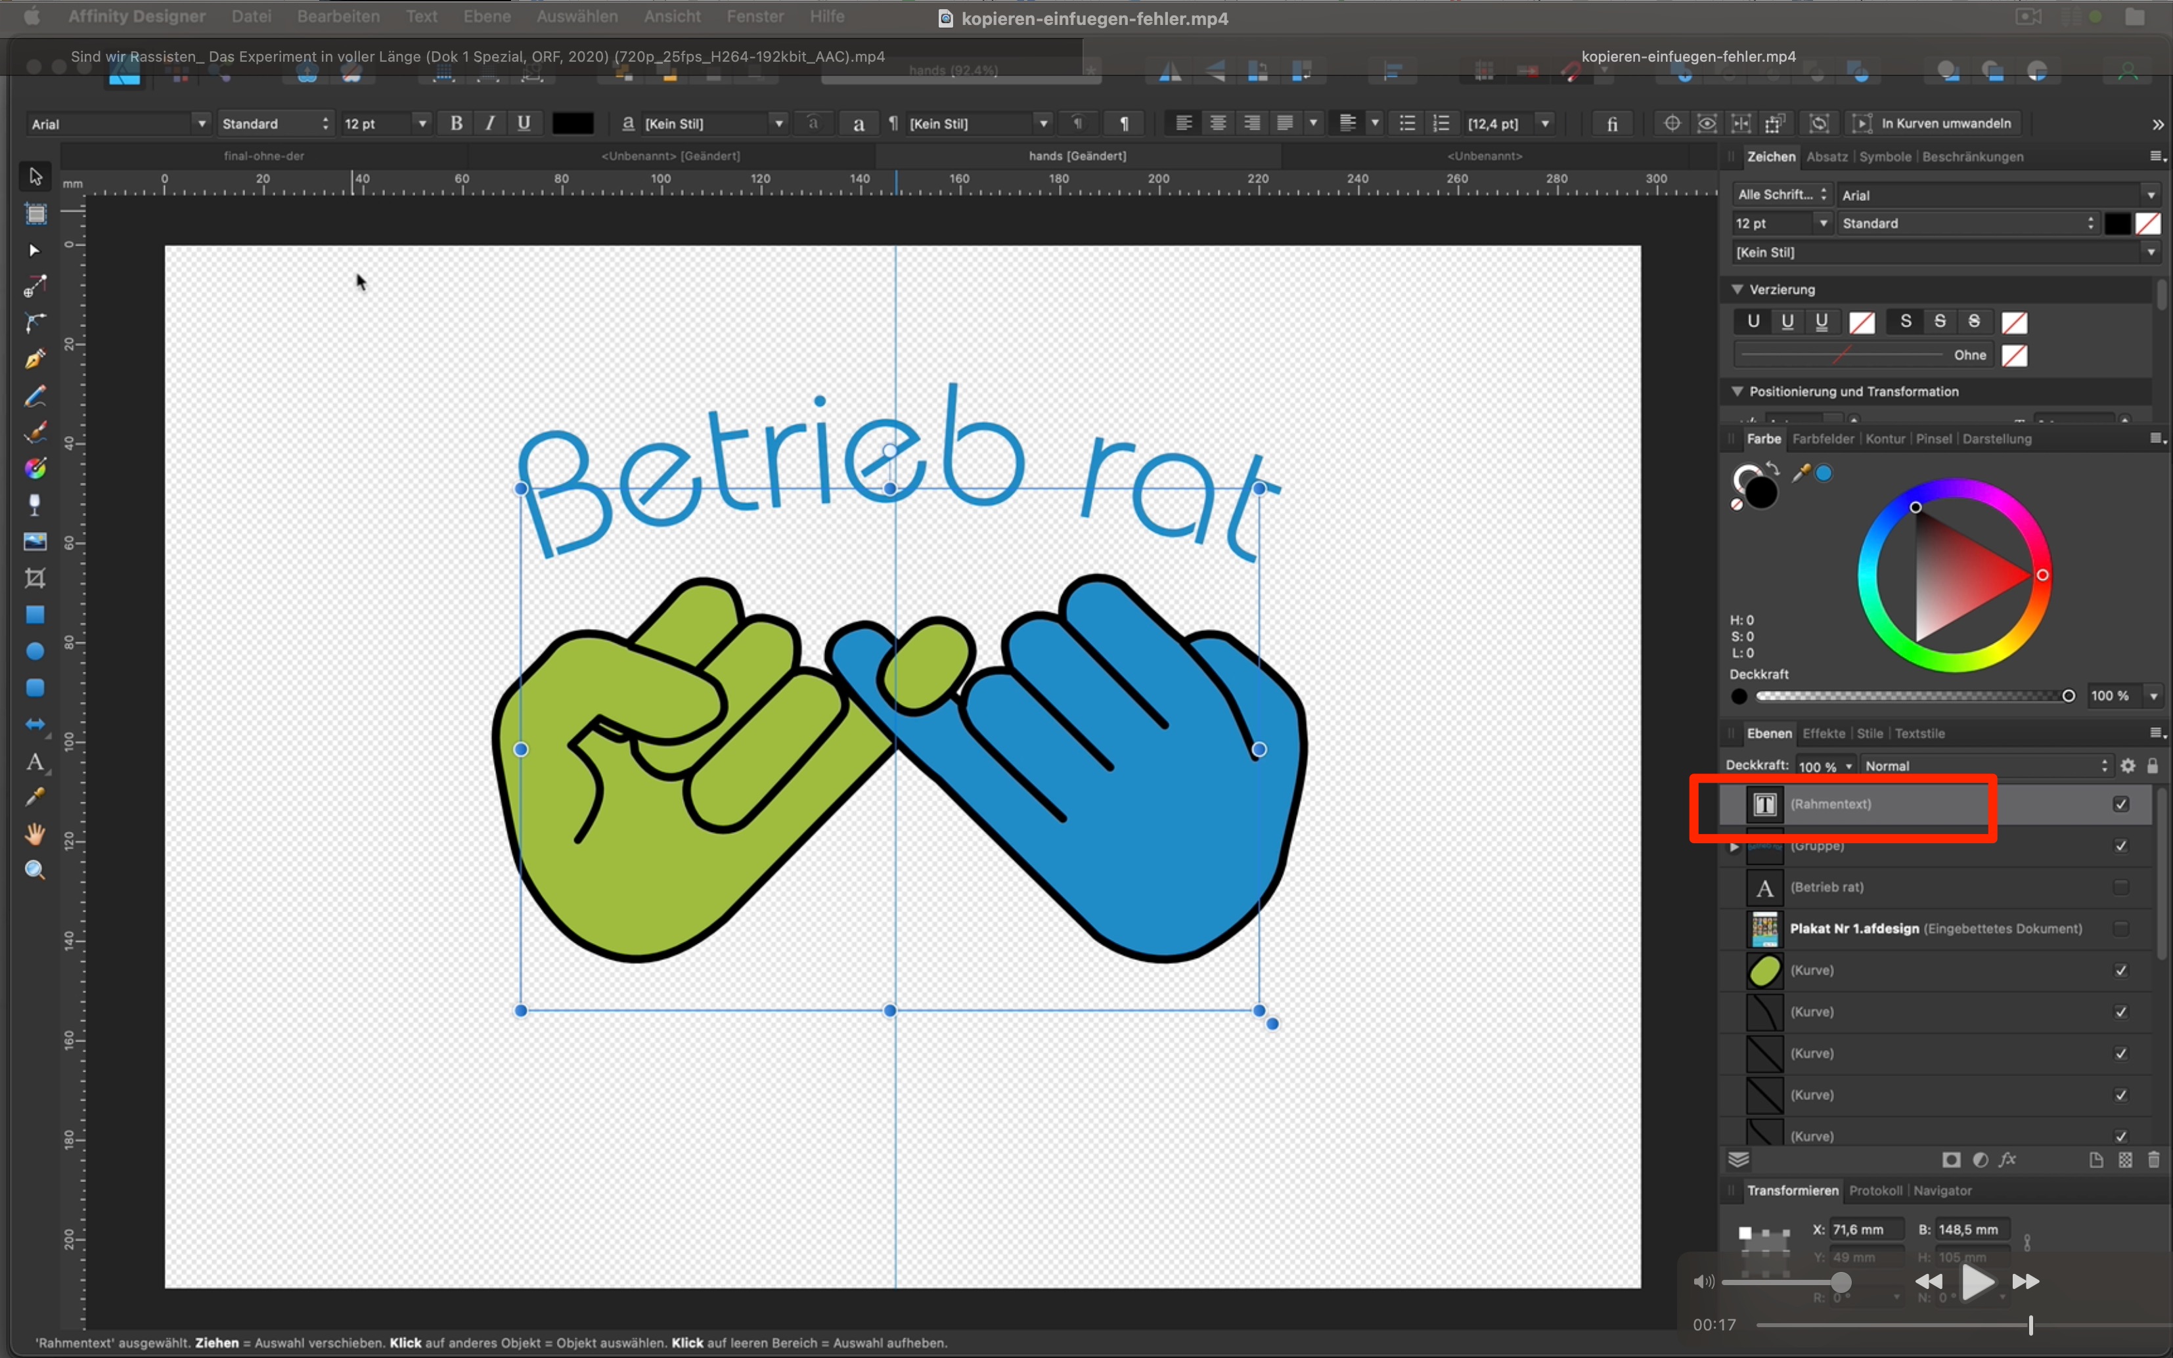
Task: Click the layer effects fx icon
Action: 2009,1160
